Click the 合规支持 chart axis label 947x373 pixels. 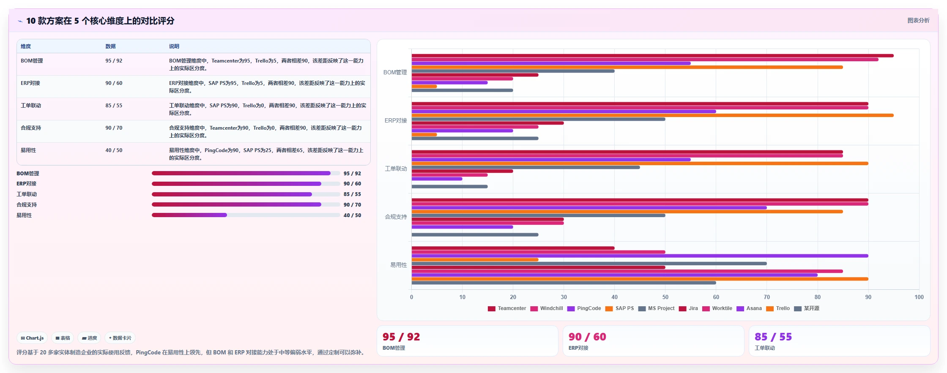click(396, 217)
